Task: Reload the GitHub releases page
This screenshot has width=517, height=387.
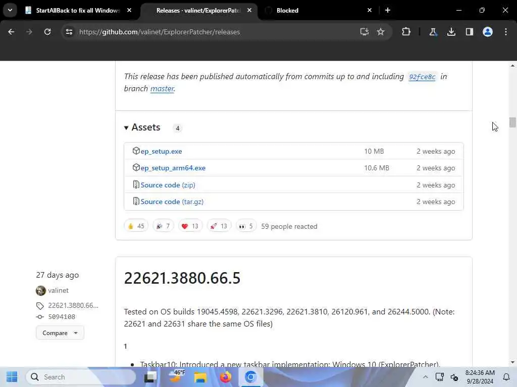Action: 47,32
